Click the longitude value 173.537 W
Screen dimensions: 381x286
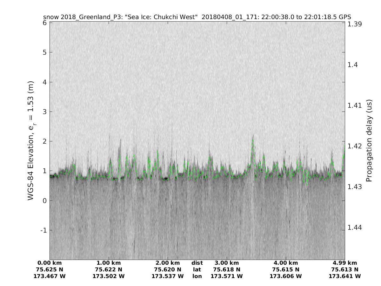pos(168,276)
